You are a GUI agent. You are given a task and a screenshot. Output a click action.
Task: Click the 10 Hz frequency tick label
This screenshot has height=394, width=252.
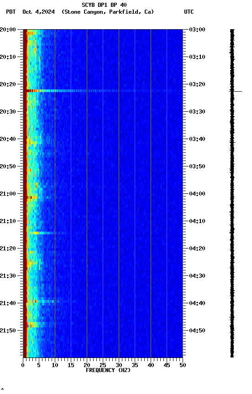click(x=55, y=366)
